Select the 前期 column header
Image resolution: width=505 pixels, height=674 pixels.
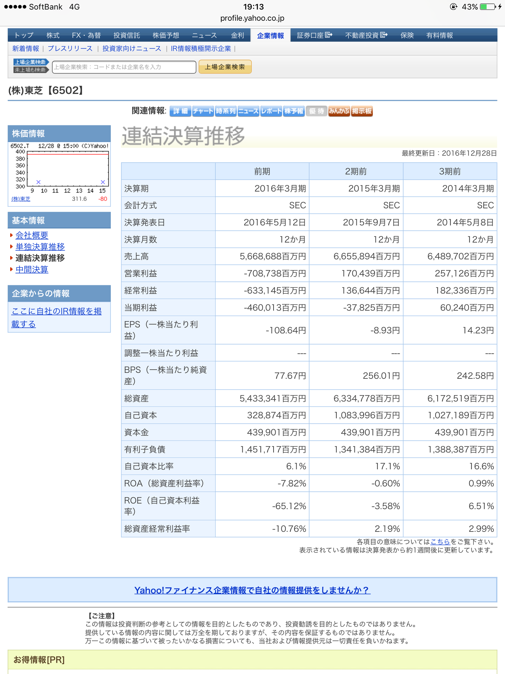(x=262, y=171)
